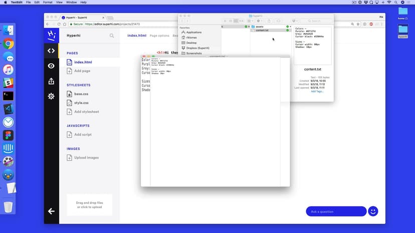Click the smiley face chat button
This screenshot has width=415, height=233.
point(372,211)
